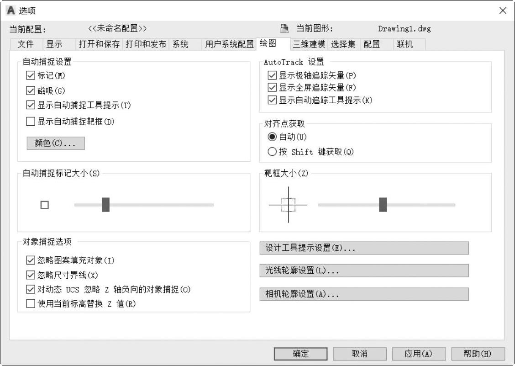Open help with 帮助(H) button
The width and height of the screenshot is (515, 366).
478,354
